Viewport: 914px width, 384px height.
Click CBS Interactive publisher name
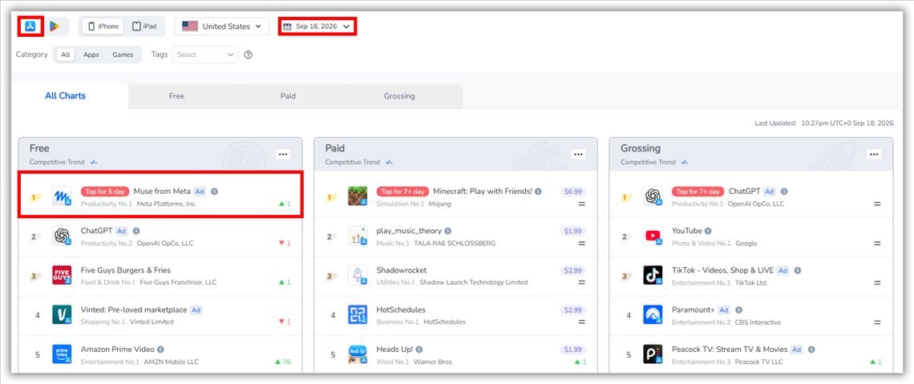[x=756, y=322]
